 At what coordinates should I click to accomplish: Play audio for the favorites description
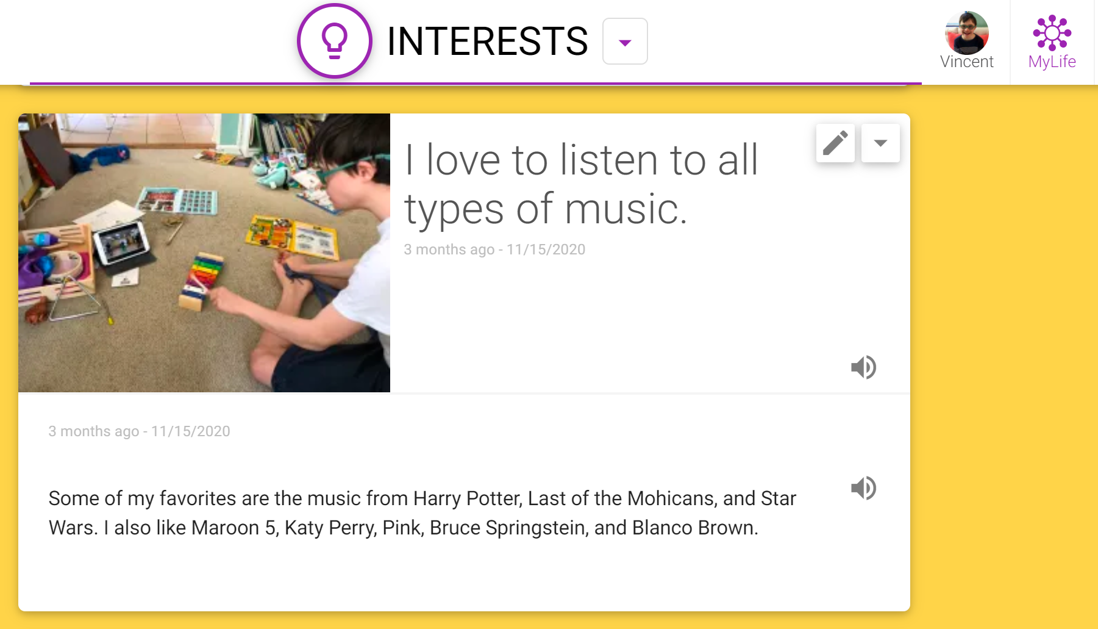863,488
